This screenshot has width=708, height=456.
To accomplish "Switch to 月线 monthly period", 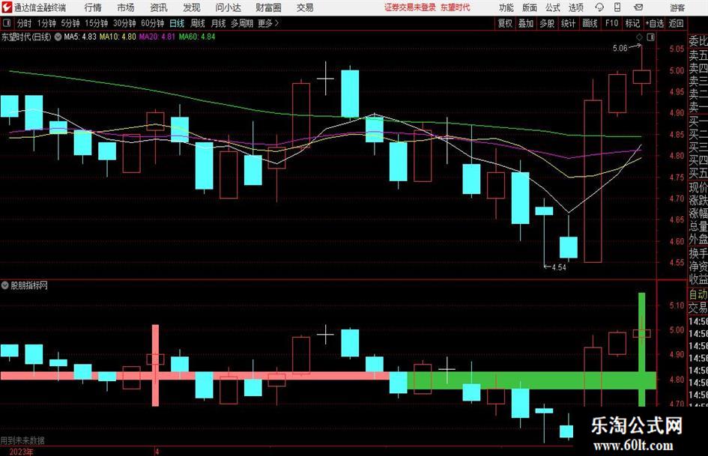I will click(219, 23).
